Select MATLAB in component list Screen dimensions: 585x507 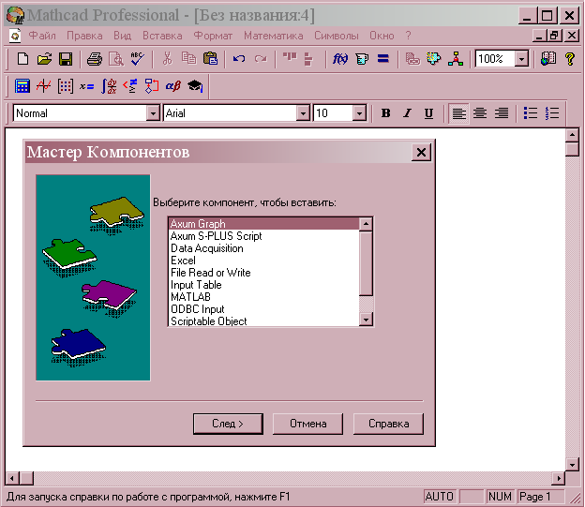point(264,297)
